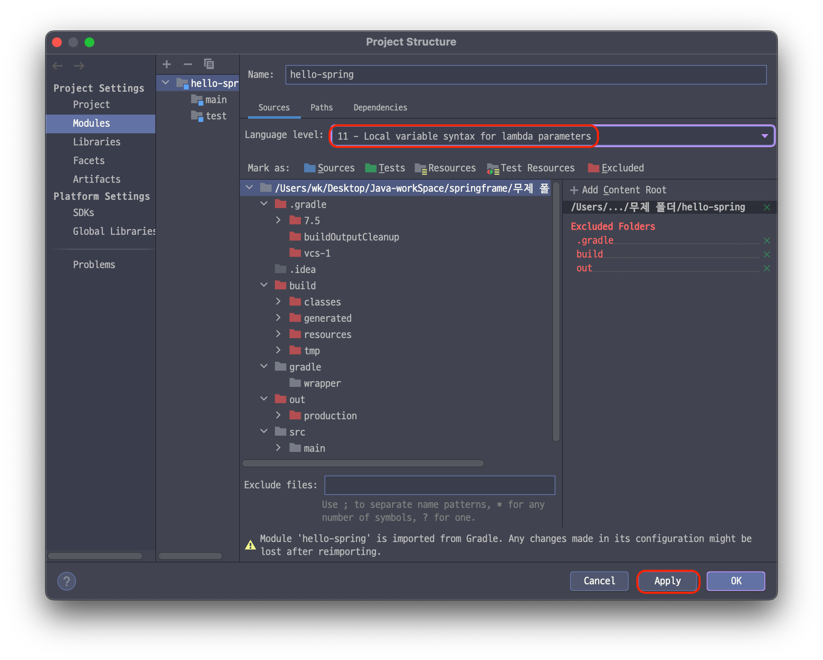The height and width of the screenshot is (660, 823).
Task: Remove .gradle from excluded folders
Action: pos(767,241)
